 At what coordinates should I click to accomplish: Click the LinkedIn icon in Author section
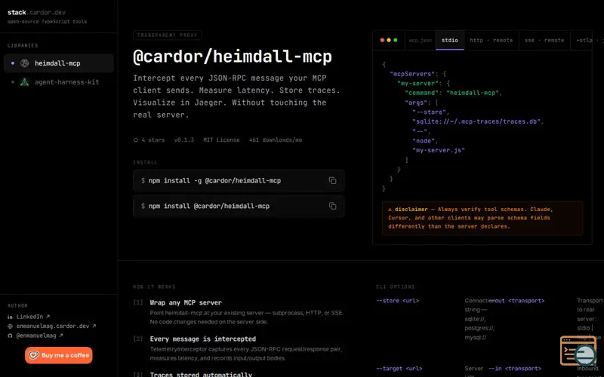[x=10, y=317]
